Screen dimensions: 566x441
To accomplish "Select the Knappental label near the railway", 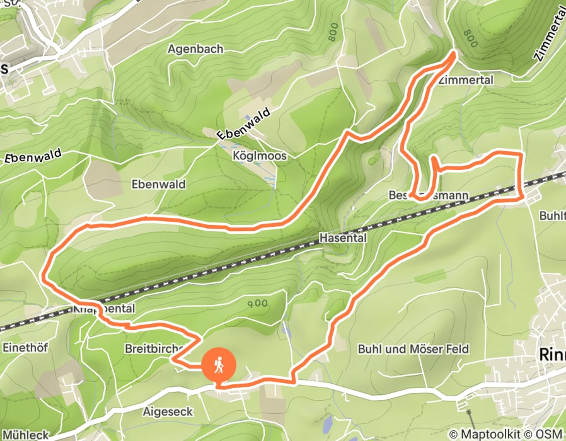I will point(104,309).
